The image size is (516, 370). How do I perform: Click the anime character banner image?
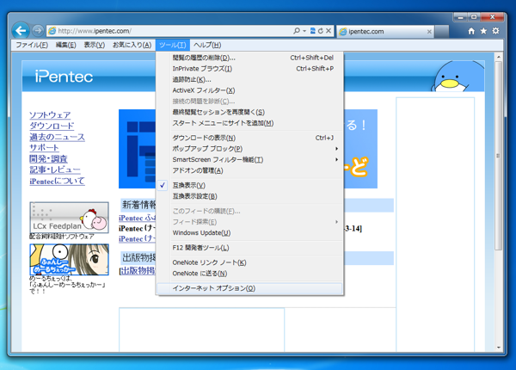[x=69, y=259]
